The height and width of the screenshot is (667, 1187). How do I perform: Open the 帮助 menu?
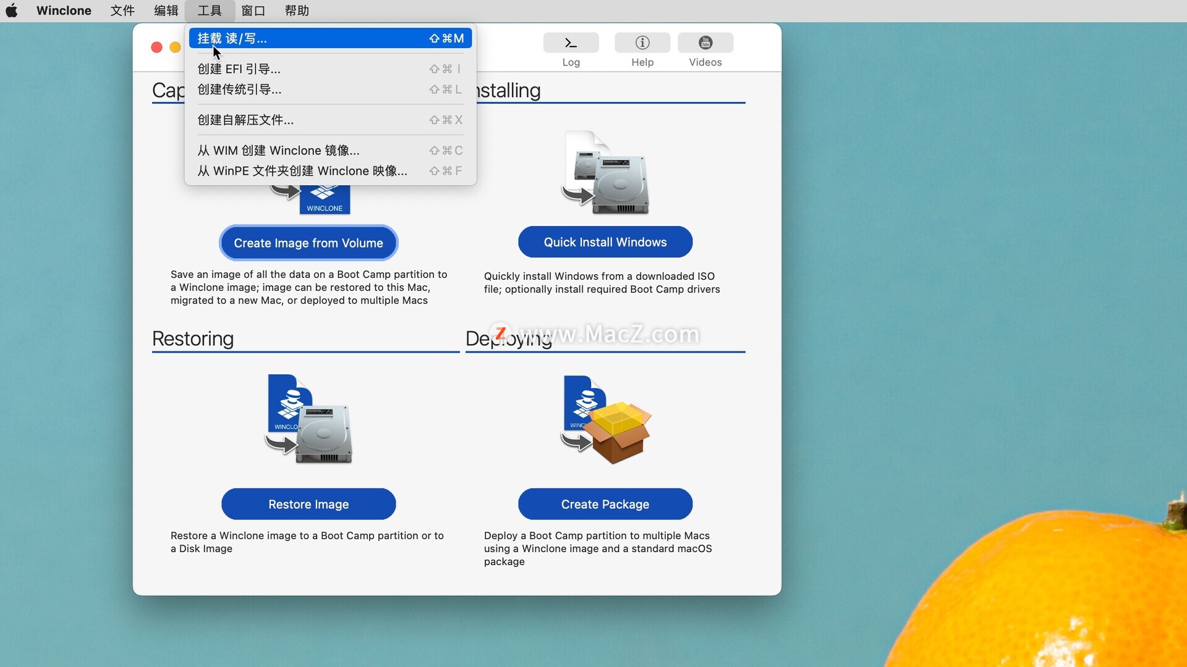coord(297,10)
